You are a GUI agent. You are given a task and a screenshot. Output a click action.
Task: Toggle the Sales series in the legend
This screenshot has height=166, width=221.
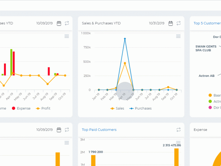point(117,108)
